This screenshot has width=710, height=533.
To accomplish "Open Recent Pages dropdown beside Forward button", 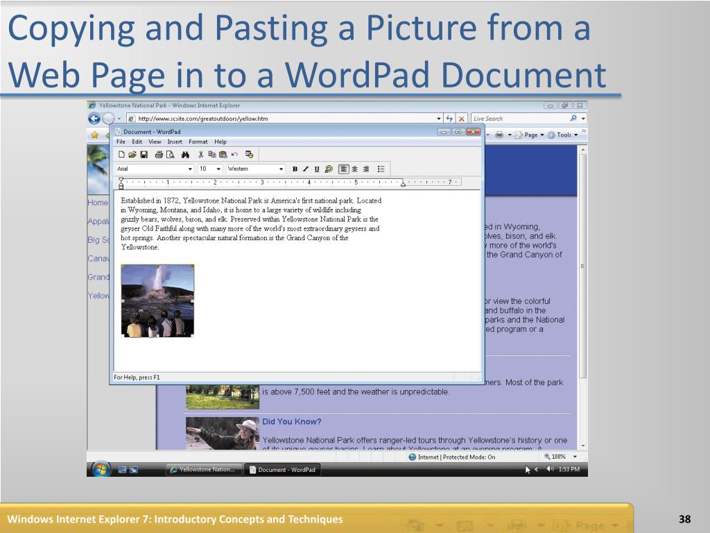I will [x=119, y=118].
